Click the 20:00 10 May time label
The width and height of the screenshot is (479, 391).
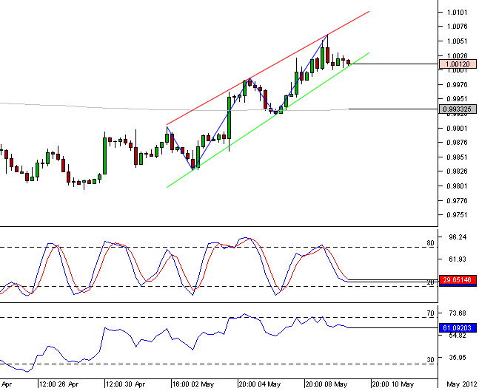(x=393, y=384)
